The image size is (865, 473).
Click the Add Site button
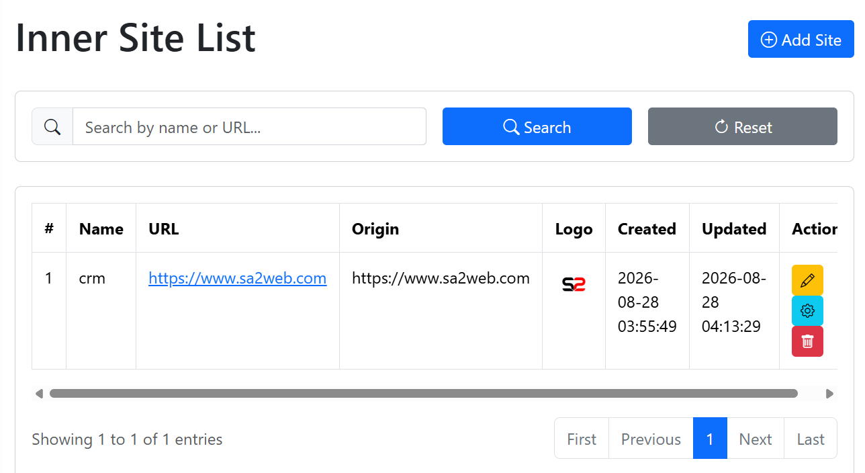[x=801, y=39]
